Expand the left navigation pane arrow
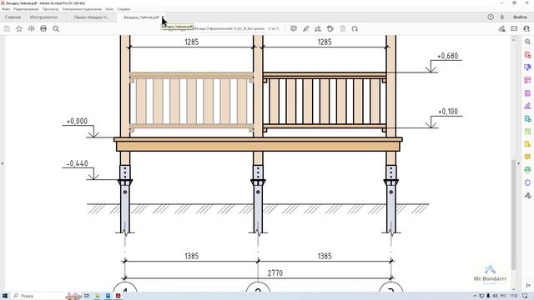534x300 pixels. tap(2, 163)
